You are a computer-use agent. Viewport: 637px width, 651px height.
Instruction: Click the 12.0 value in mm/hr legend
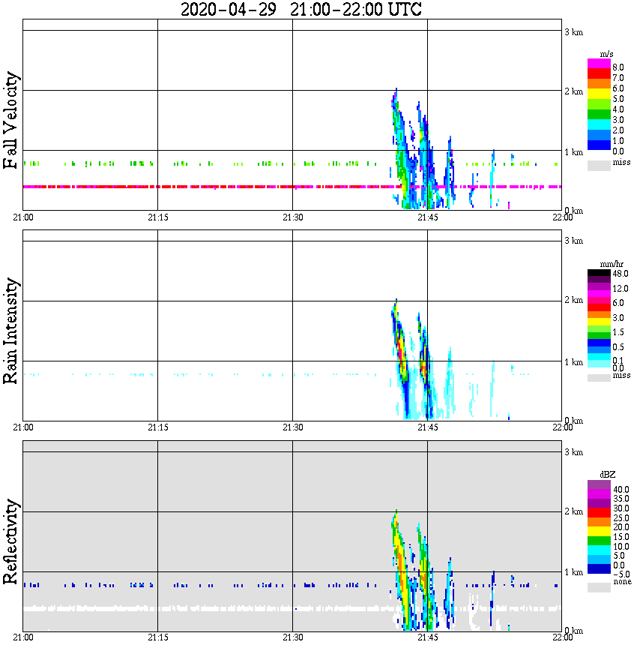(x=621, y=288)
